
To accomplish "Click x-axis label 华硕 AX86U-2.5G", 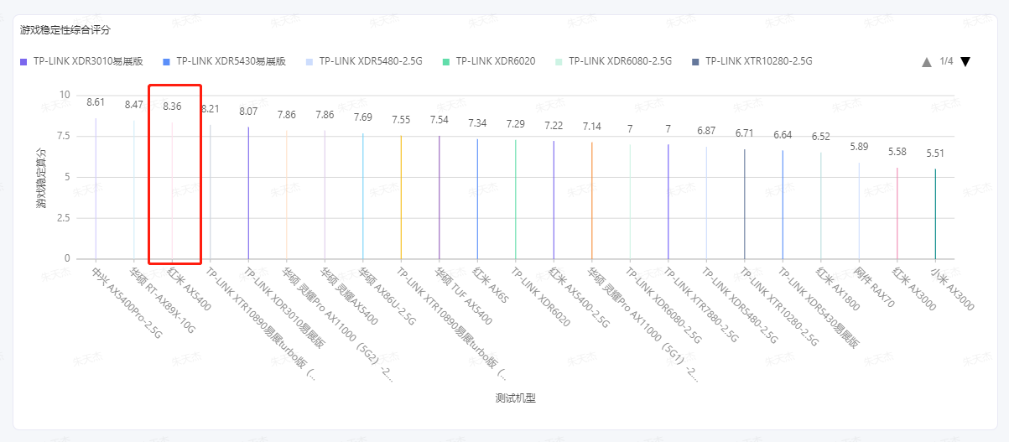I will coord(387,297).
